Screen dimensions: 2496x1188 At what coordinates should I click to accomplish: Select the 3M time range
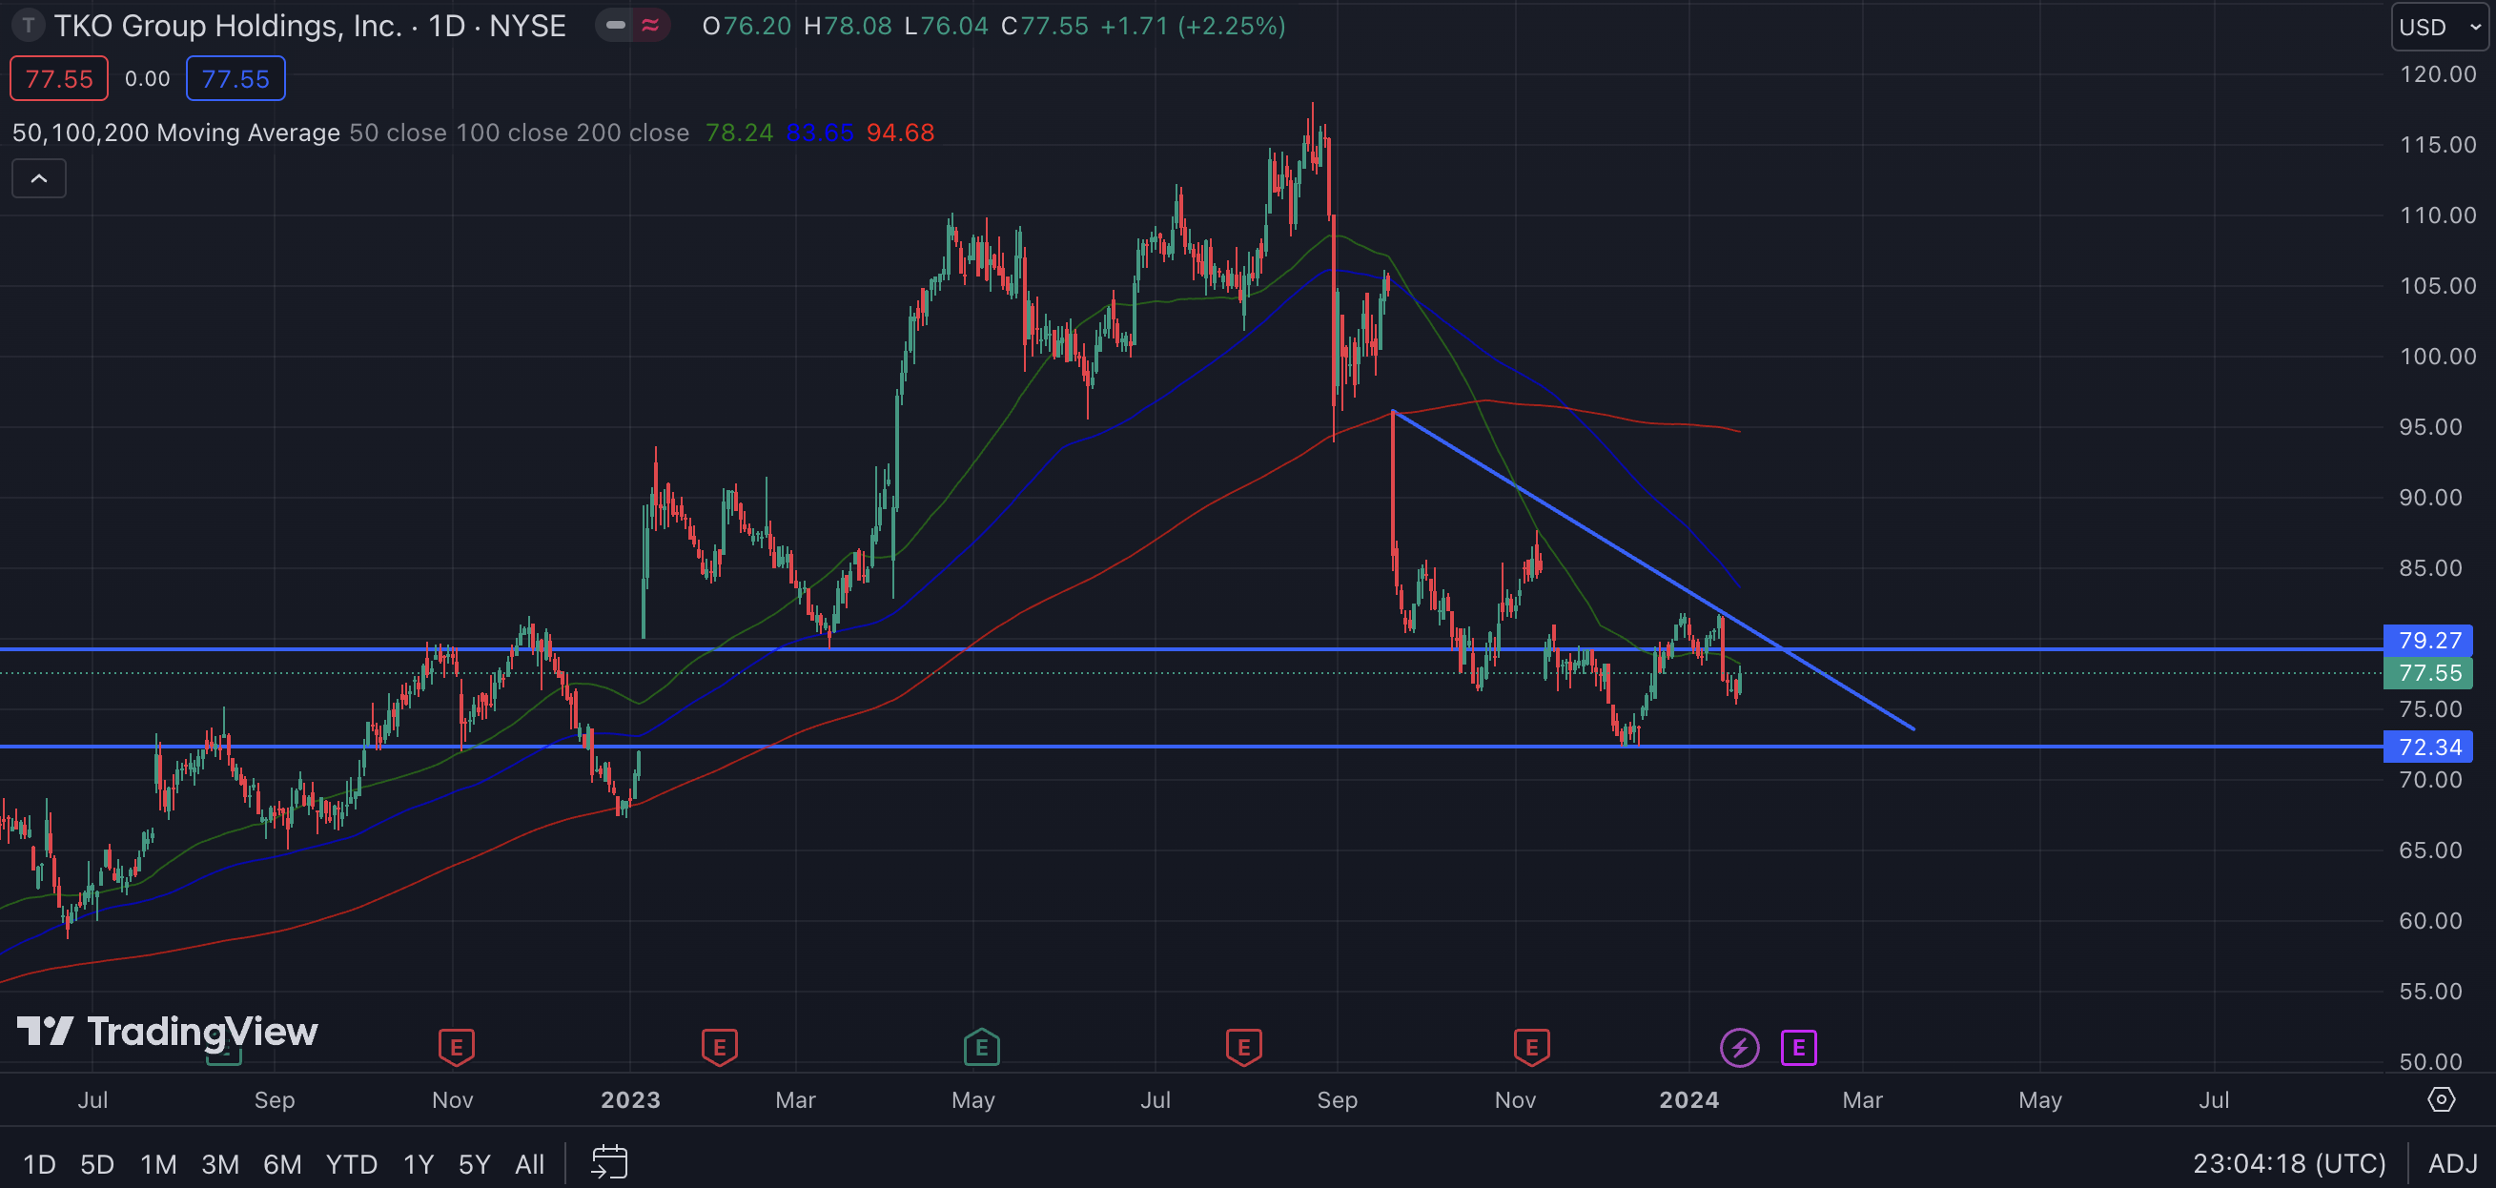220,1164
